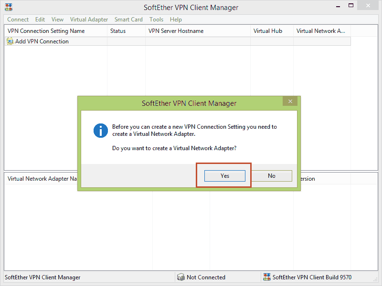This screenshot has width=382, height=286.
Task: Open the Virtual Adapter menu
Action: pyautogui.click(x=89, y=20)
